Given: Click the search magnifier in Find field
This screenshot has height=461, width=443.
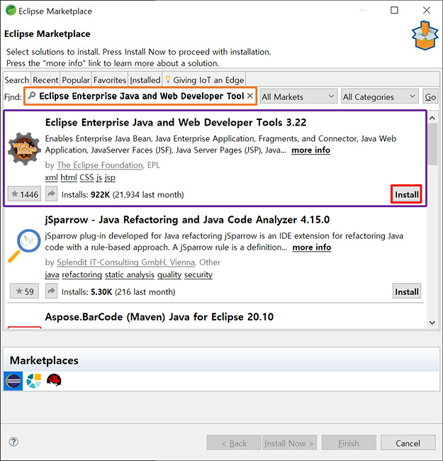Looking at the screenshot, I should (x=32, y=96).
